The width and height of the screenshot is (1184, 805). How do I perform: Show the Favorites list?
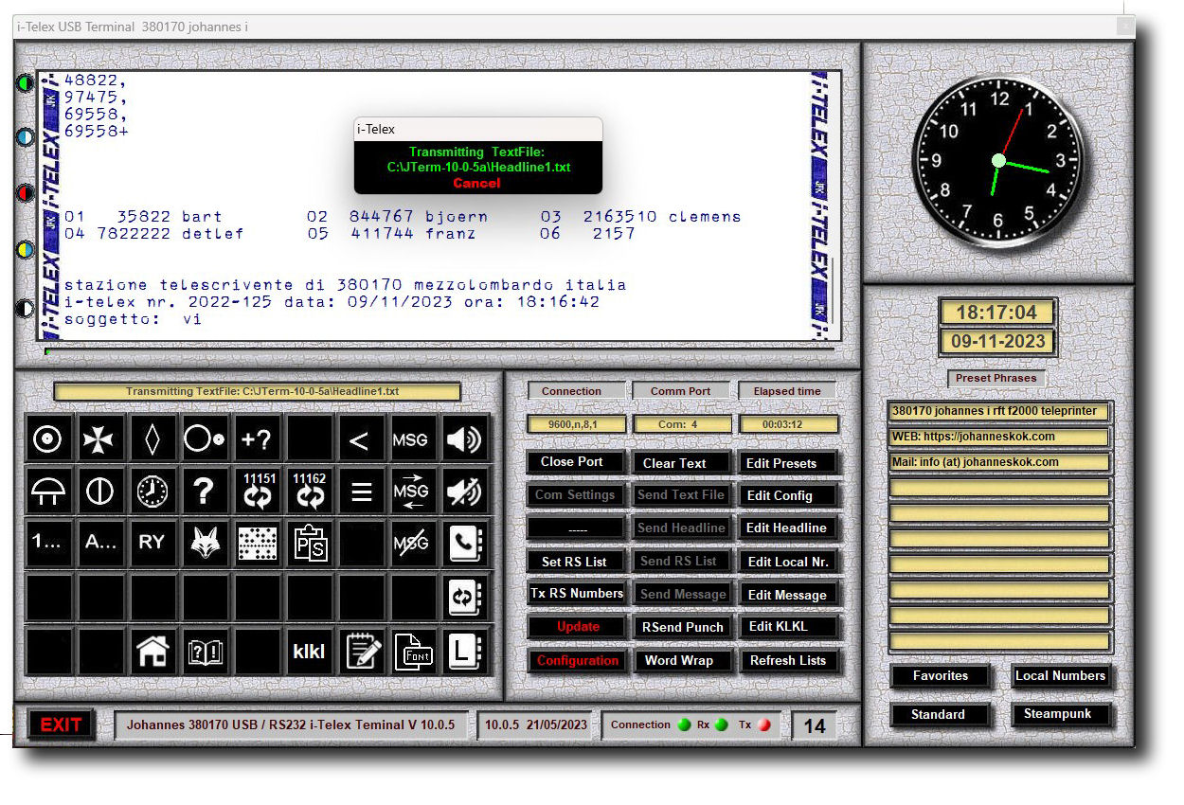[x=941, y=676]
